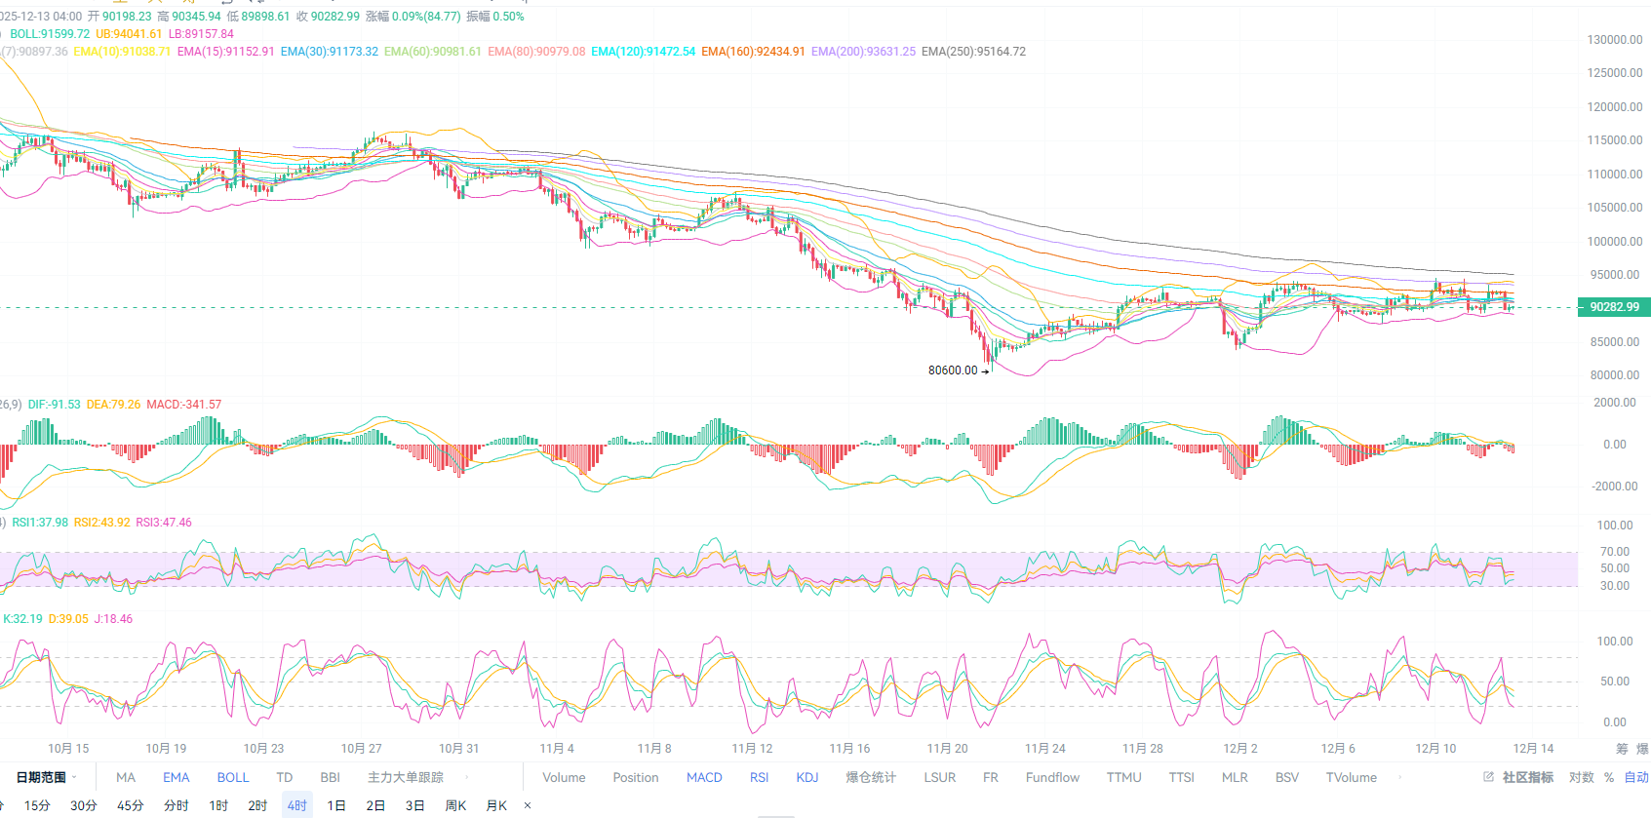Close the timeframe bar with the × icon
The width and height of the screenshot is (1651, 818).
point(528,805)
